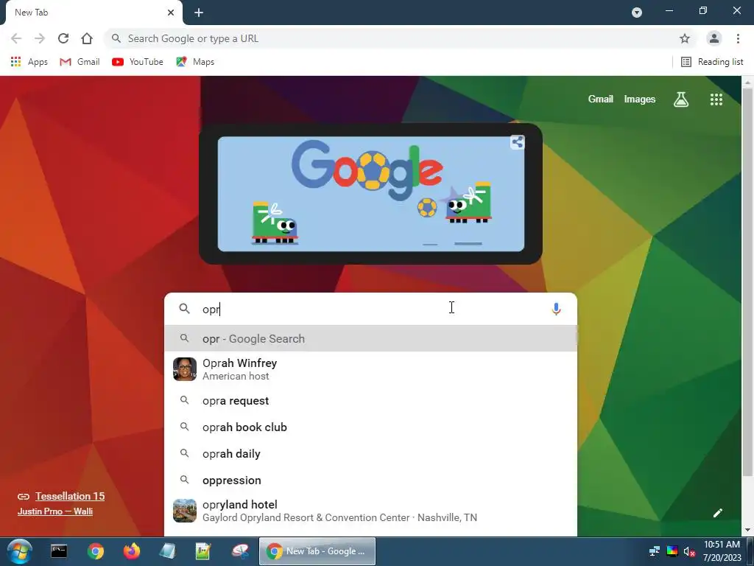Viewport: 754px width, 566px height.
Task: Switch to 'New Tab - Google ...' taskbar window
Action: [317, 551]
